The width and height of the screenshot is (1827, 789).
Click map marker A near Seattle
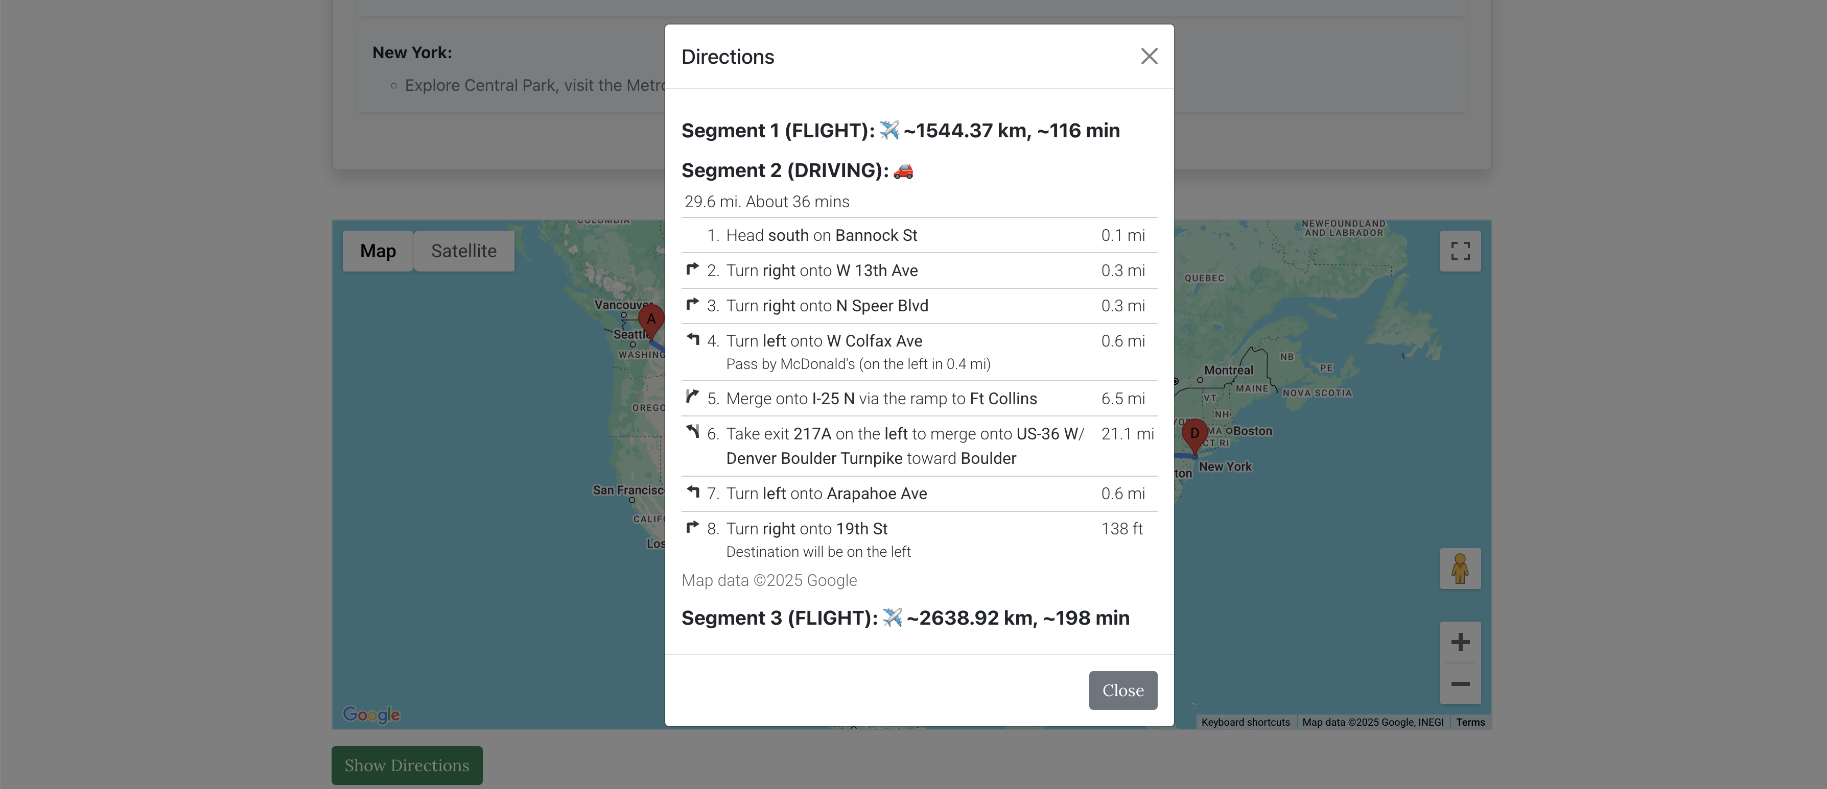[650, 319]
